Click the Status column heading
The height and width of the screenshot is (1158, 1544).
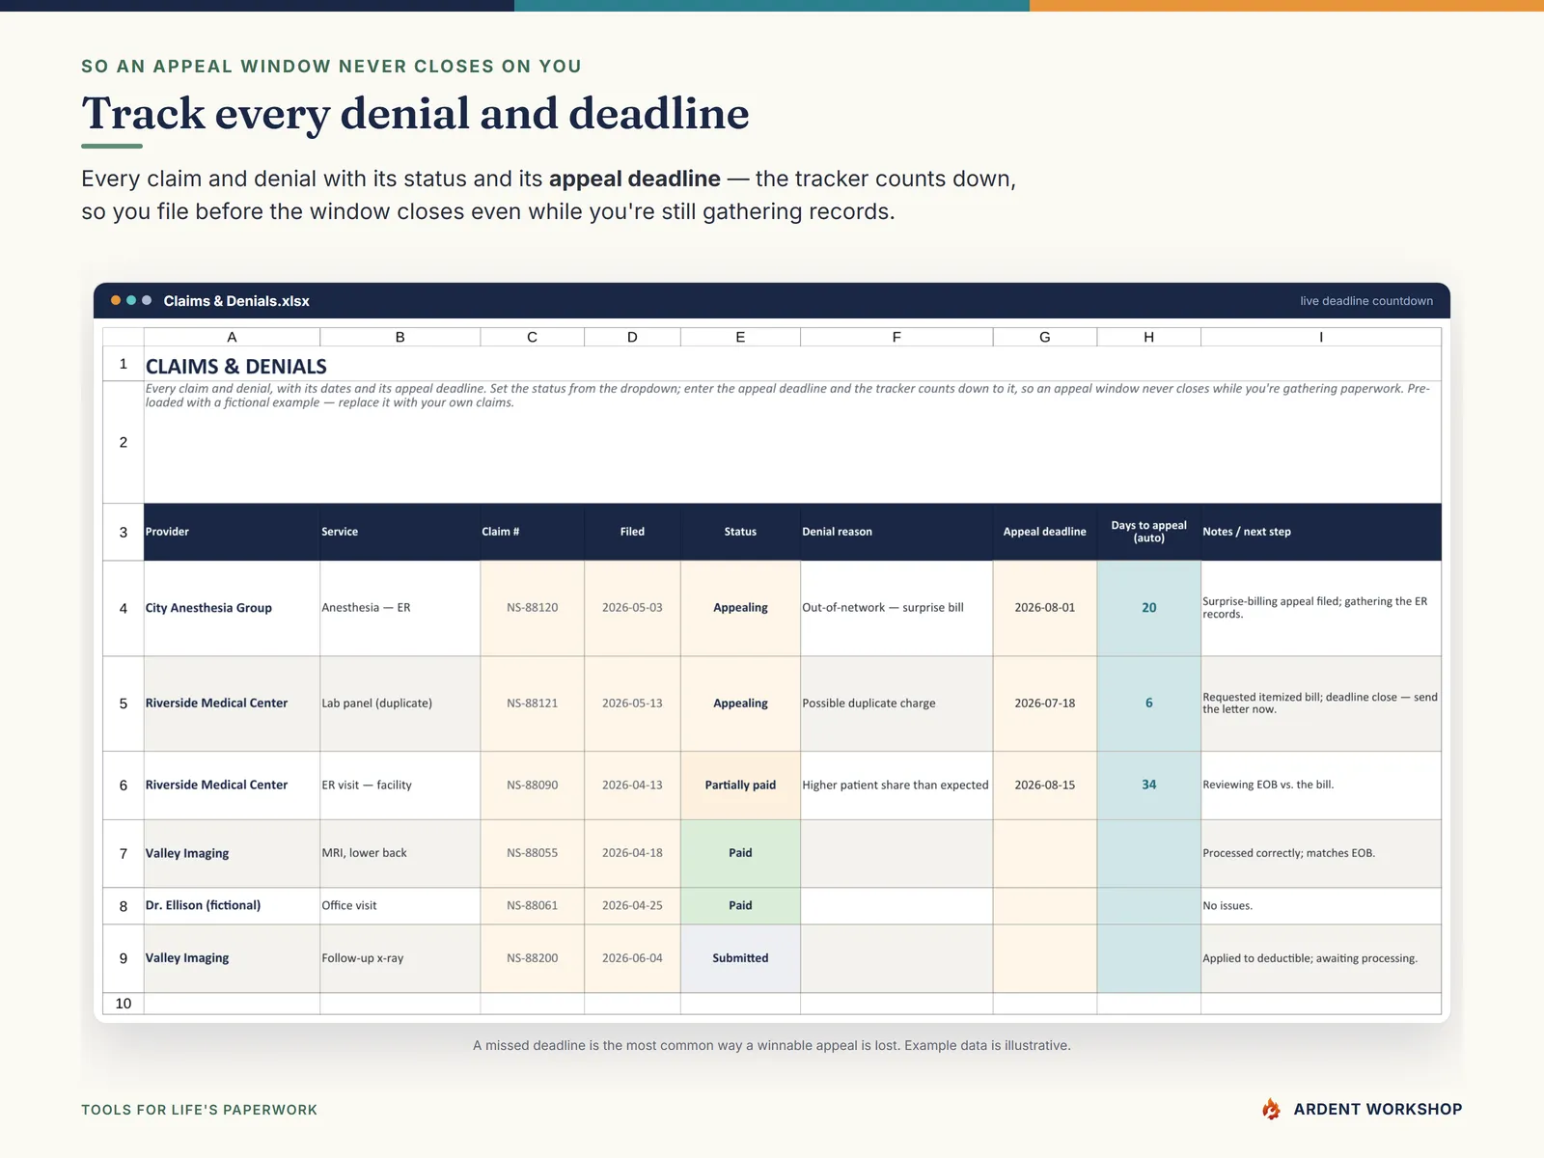tap(741, 532)
